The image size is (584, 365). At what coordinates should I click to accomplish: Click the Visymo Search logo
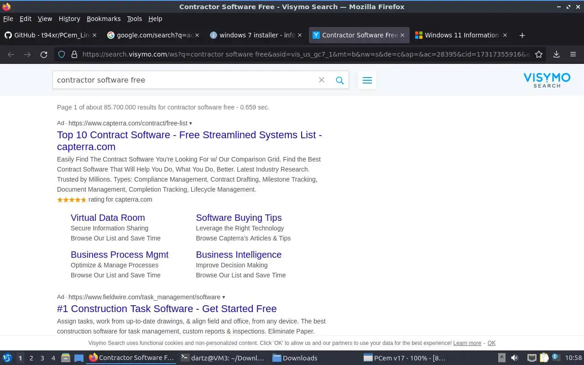[x=547, y=80]
